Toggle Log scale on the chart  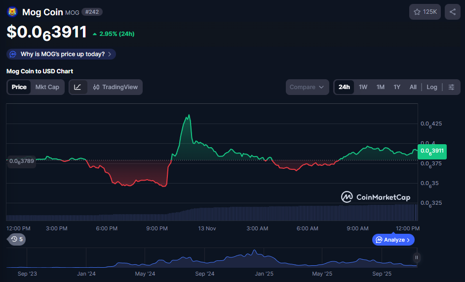[432, 87]
